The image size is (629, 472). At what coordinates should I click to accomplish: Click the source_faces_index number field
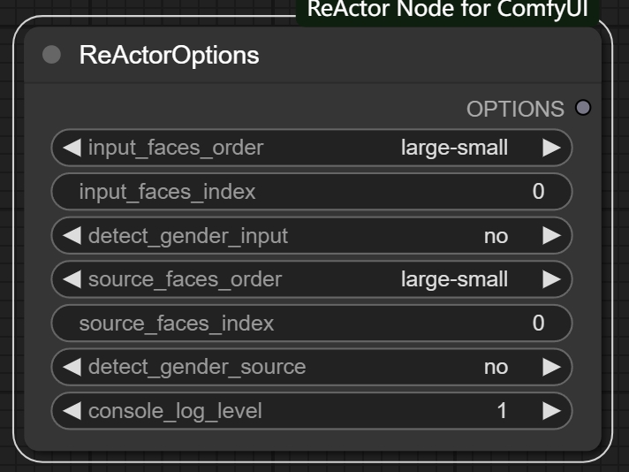(x=312, y=324)
